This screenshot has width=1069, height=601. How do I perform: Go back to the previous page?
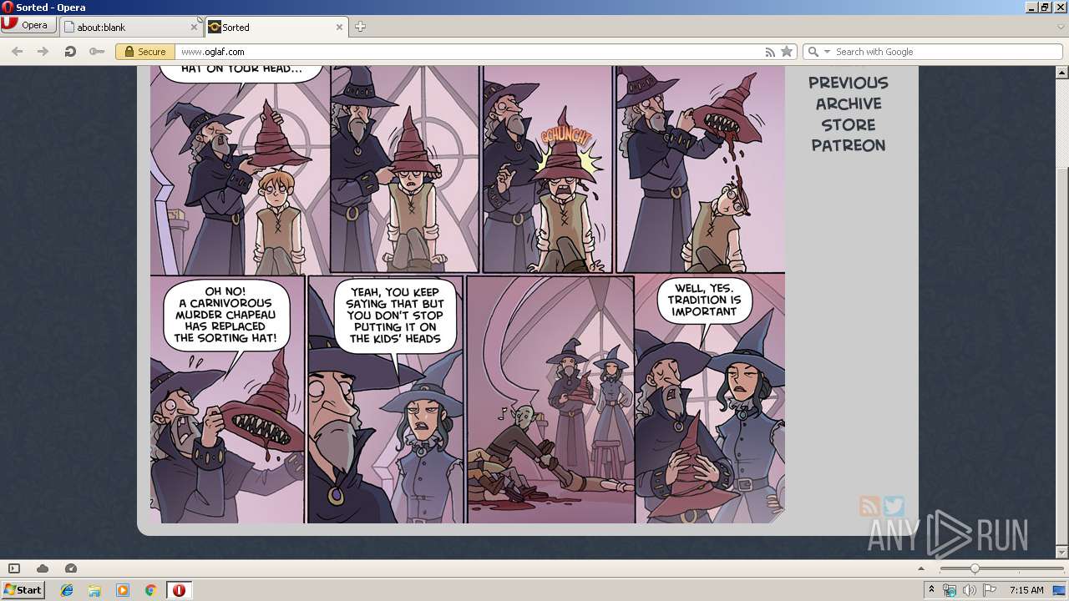(x=17, y=52)
